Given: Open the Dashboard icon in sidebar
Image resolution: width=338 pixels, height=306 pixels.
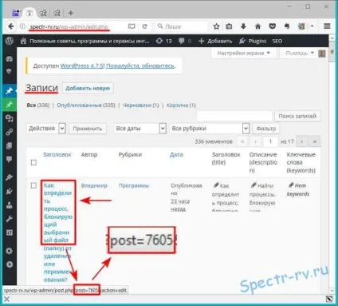Looking at the screenshot, I should [x=10, y=59].
